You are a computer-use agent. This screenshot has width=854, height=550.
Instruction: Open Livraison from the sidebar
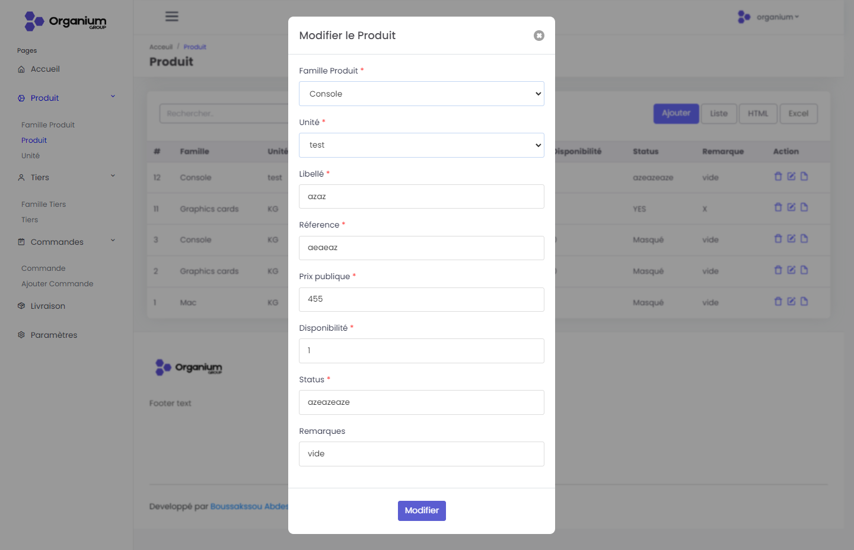(x=47, y=306)
